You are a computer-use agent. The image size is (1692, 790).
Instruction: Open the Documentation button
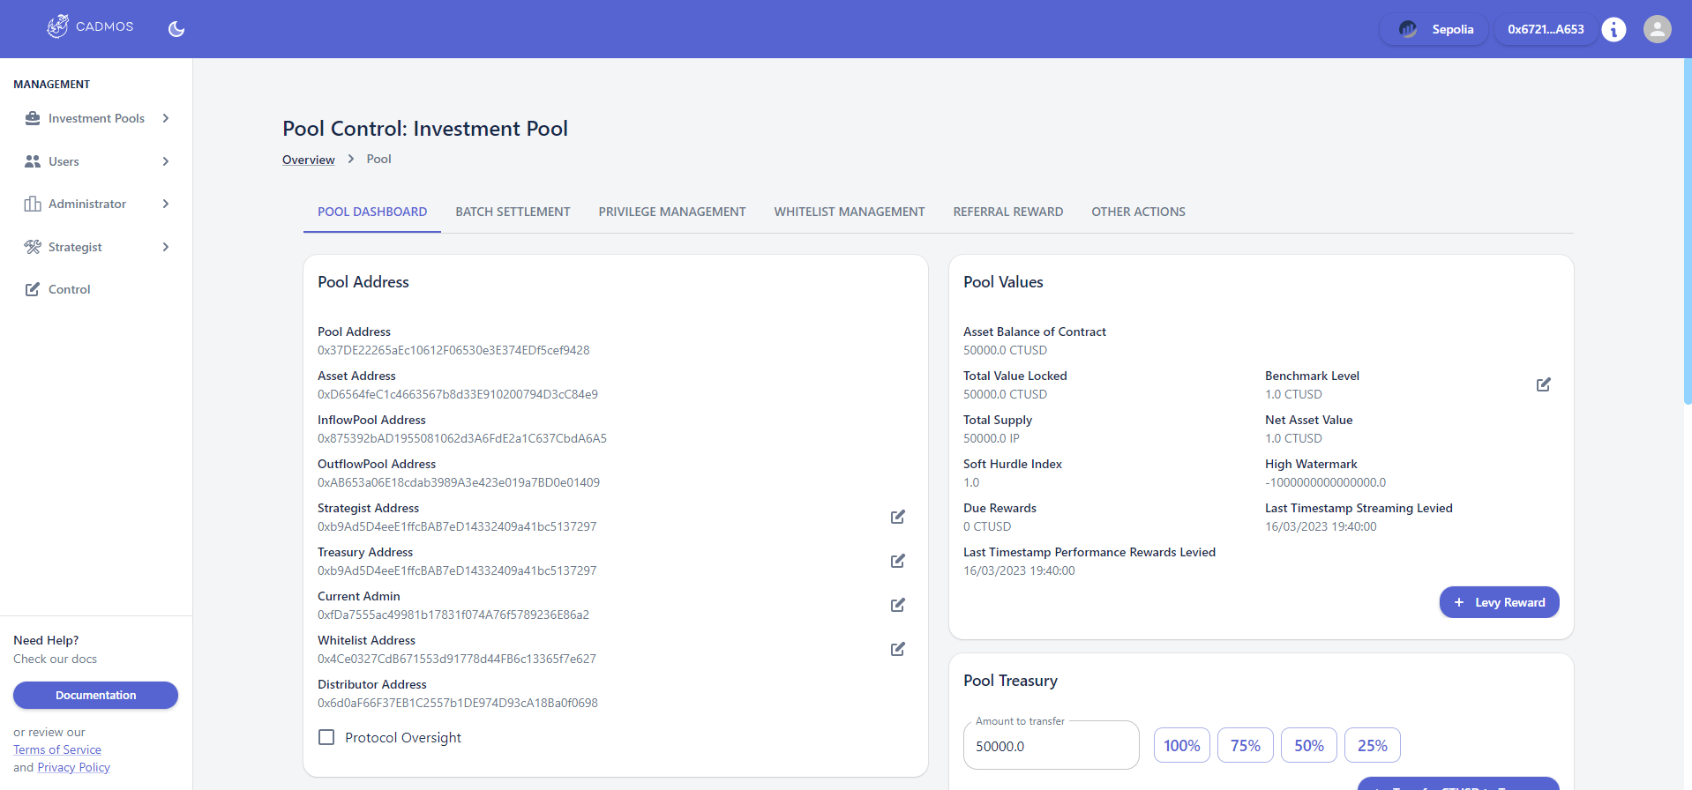tap(95, 695)
